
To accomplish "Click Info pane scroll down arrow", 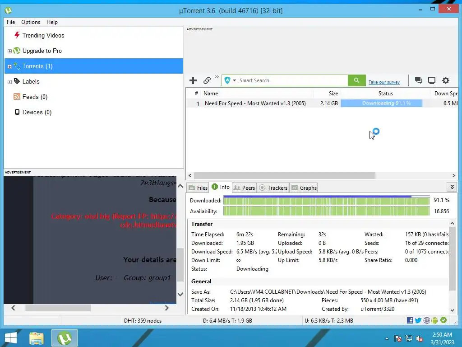I will pos(452,310).
